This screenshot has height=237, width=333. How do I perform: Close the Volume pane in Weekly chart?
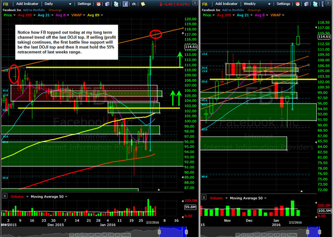[x=204, y=197]
